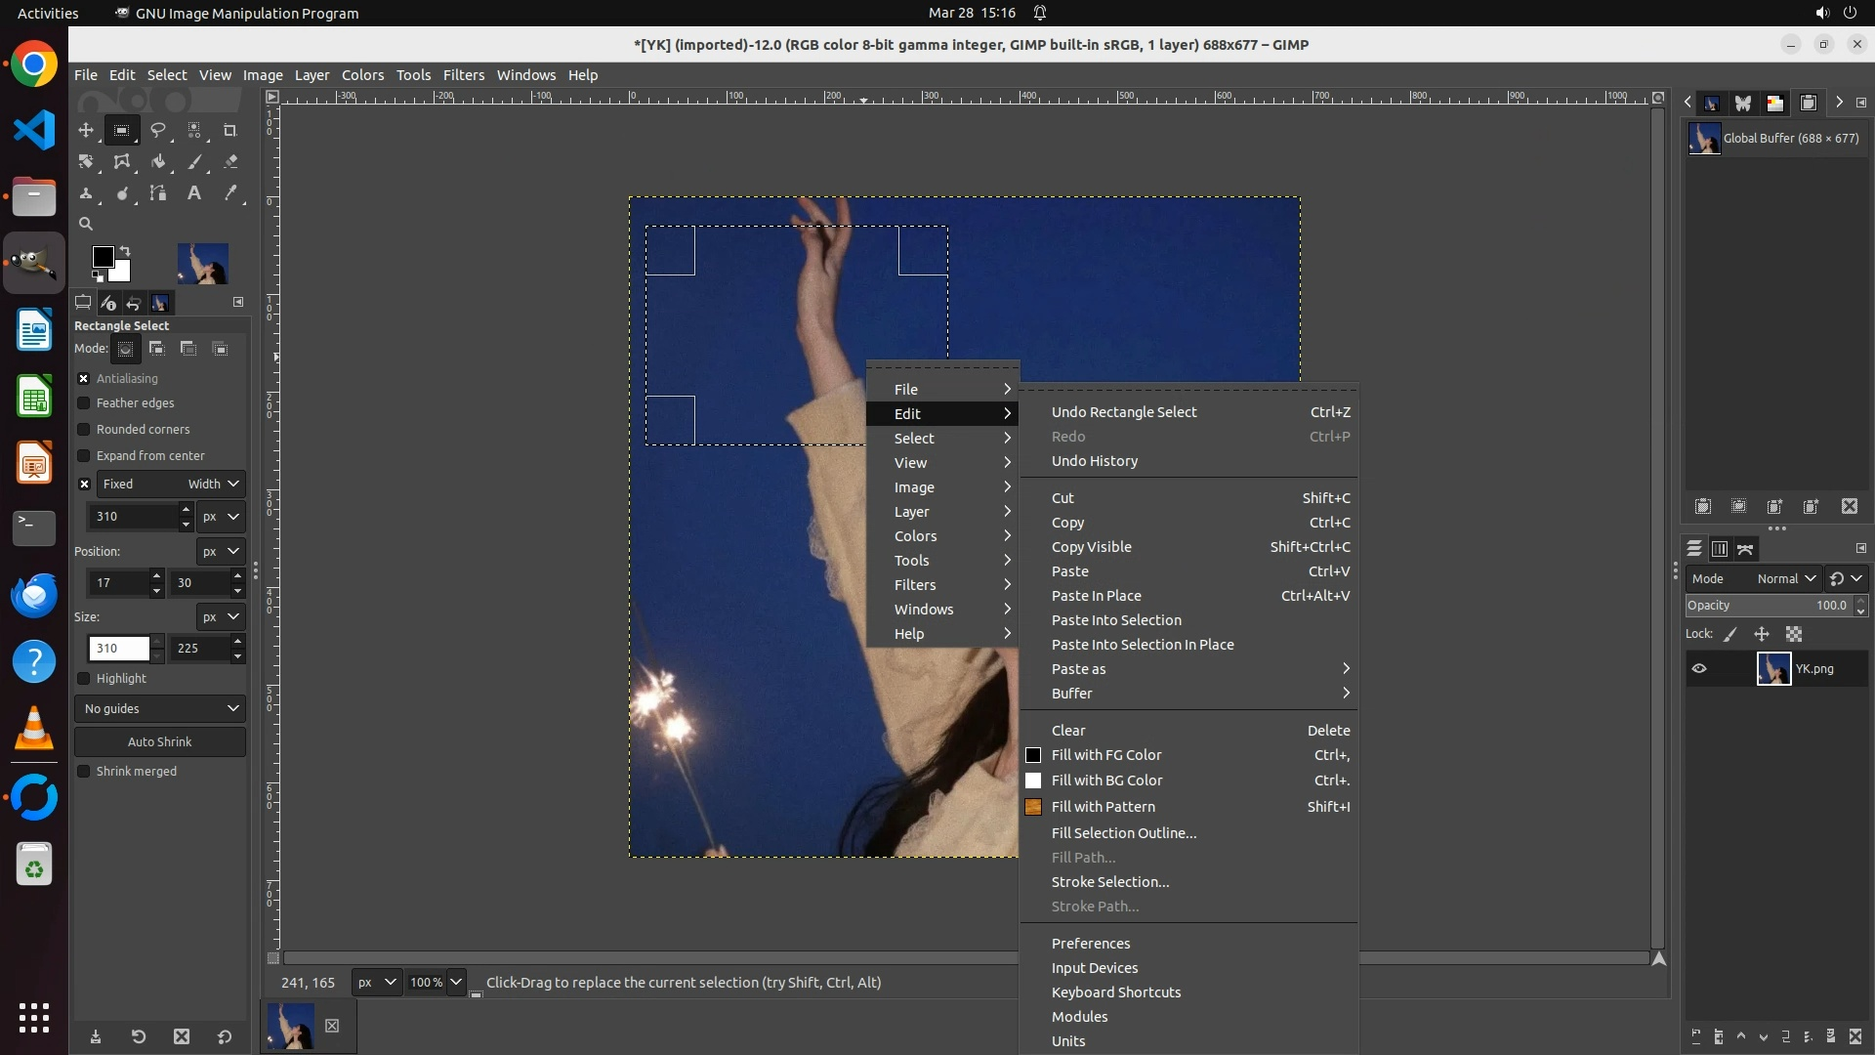1875x1055 pixels.
Task: Open the No guides dropdown
Action: pos(160,709)
